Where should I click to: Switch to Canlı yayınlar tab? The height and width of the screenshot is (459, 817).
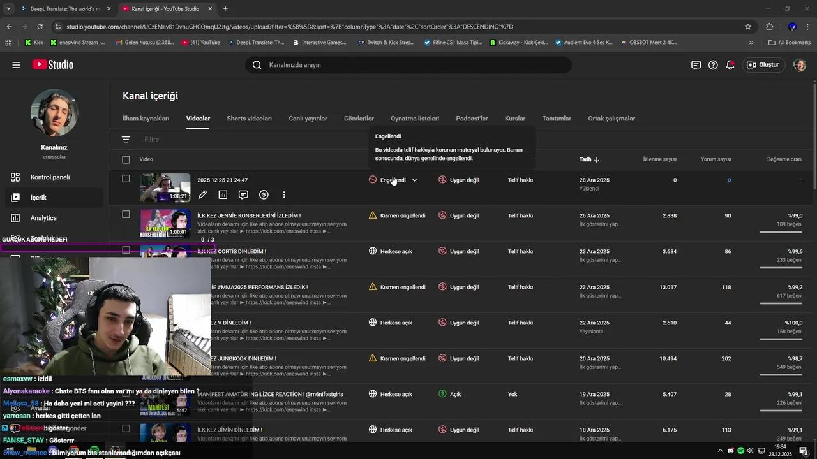pos(308,119)
